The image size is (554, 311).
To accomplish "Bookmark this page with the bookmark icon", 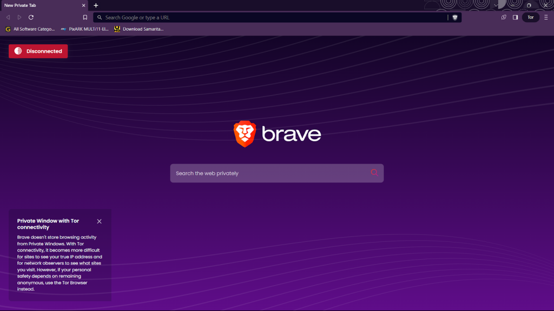I will tap(85, 17).
